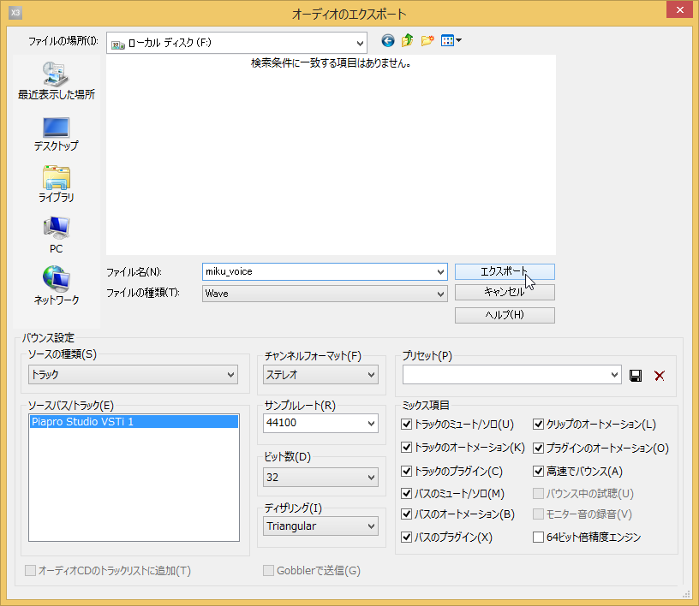The height and width of the screenshot is (606, 699).
Task: Toggle 高速でバウンス(A) checkbox
Action: pyautogui.click(x=538, y=471)
